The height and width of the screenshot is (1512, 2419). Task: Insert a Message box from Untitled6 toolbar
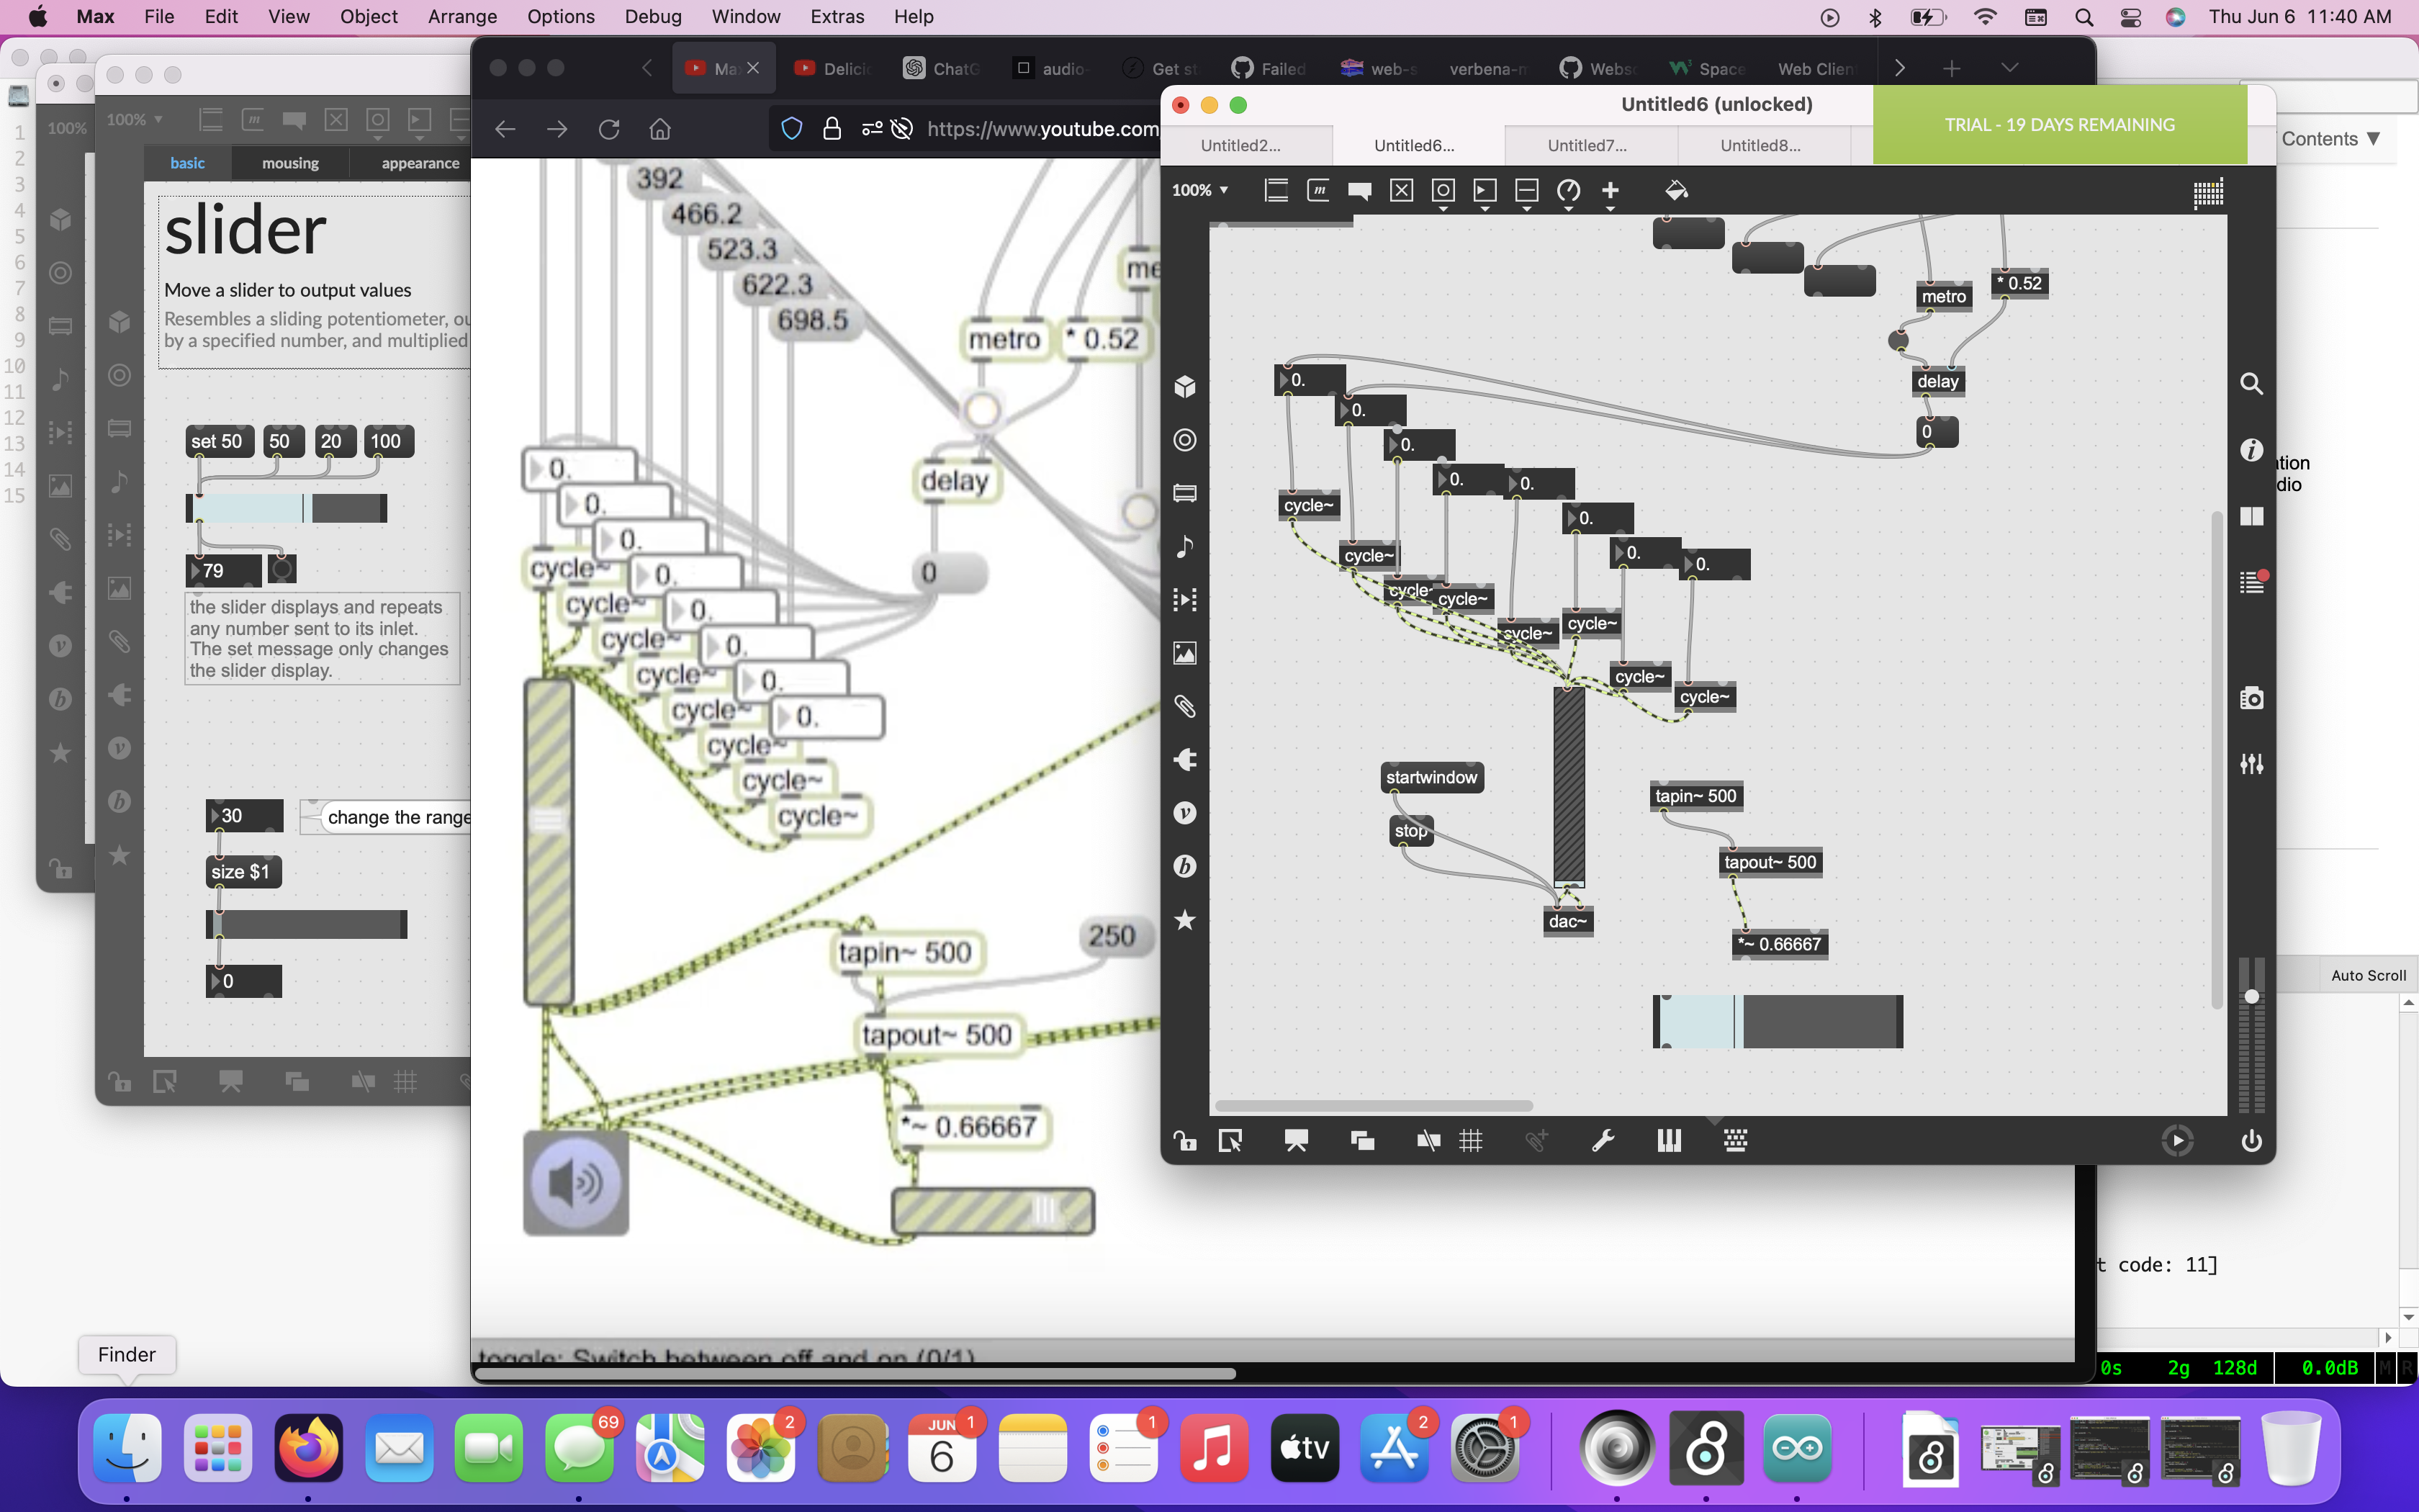click(1317, 190)
